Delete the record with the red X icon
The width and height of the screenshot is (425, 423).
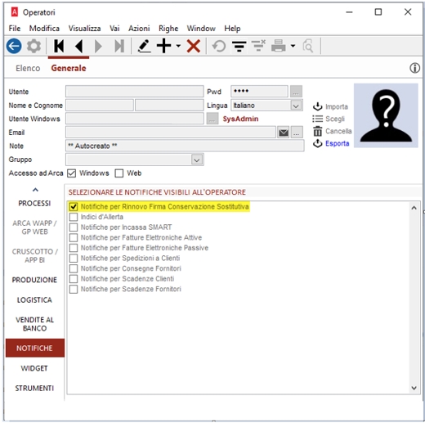[x=194, y=46]
